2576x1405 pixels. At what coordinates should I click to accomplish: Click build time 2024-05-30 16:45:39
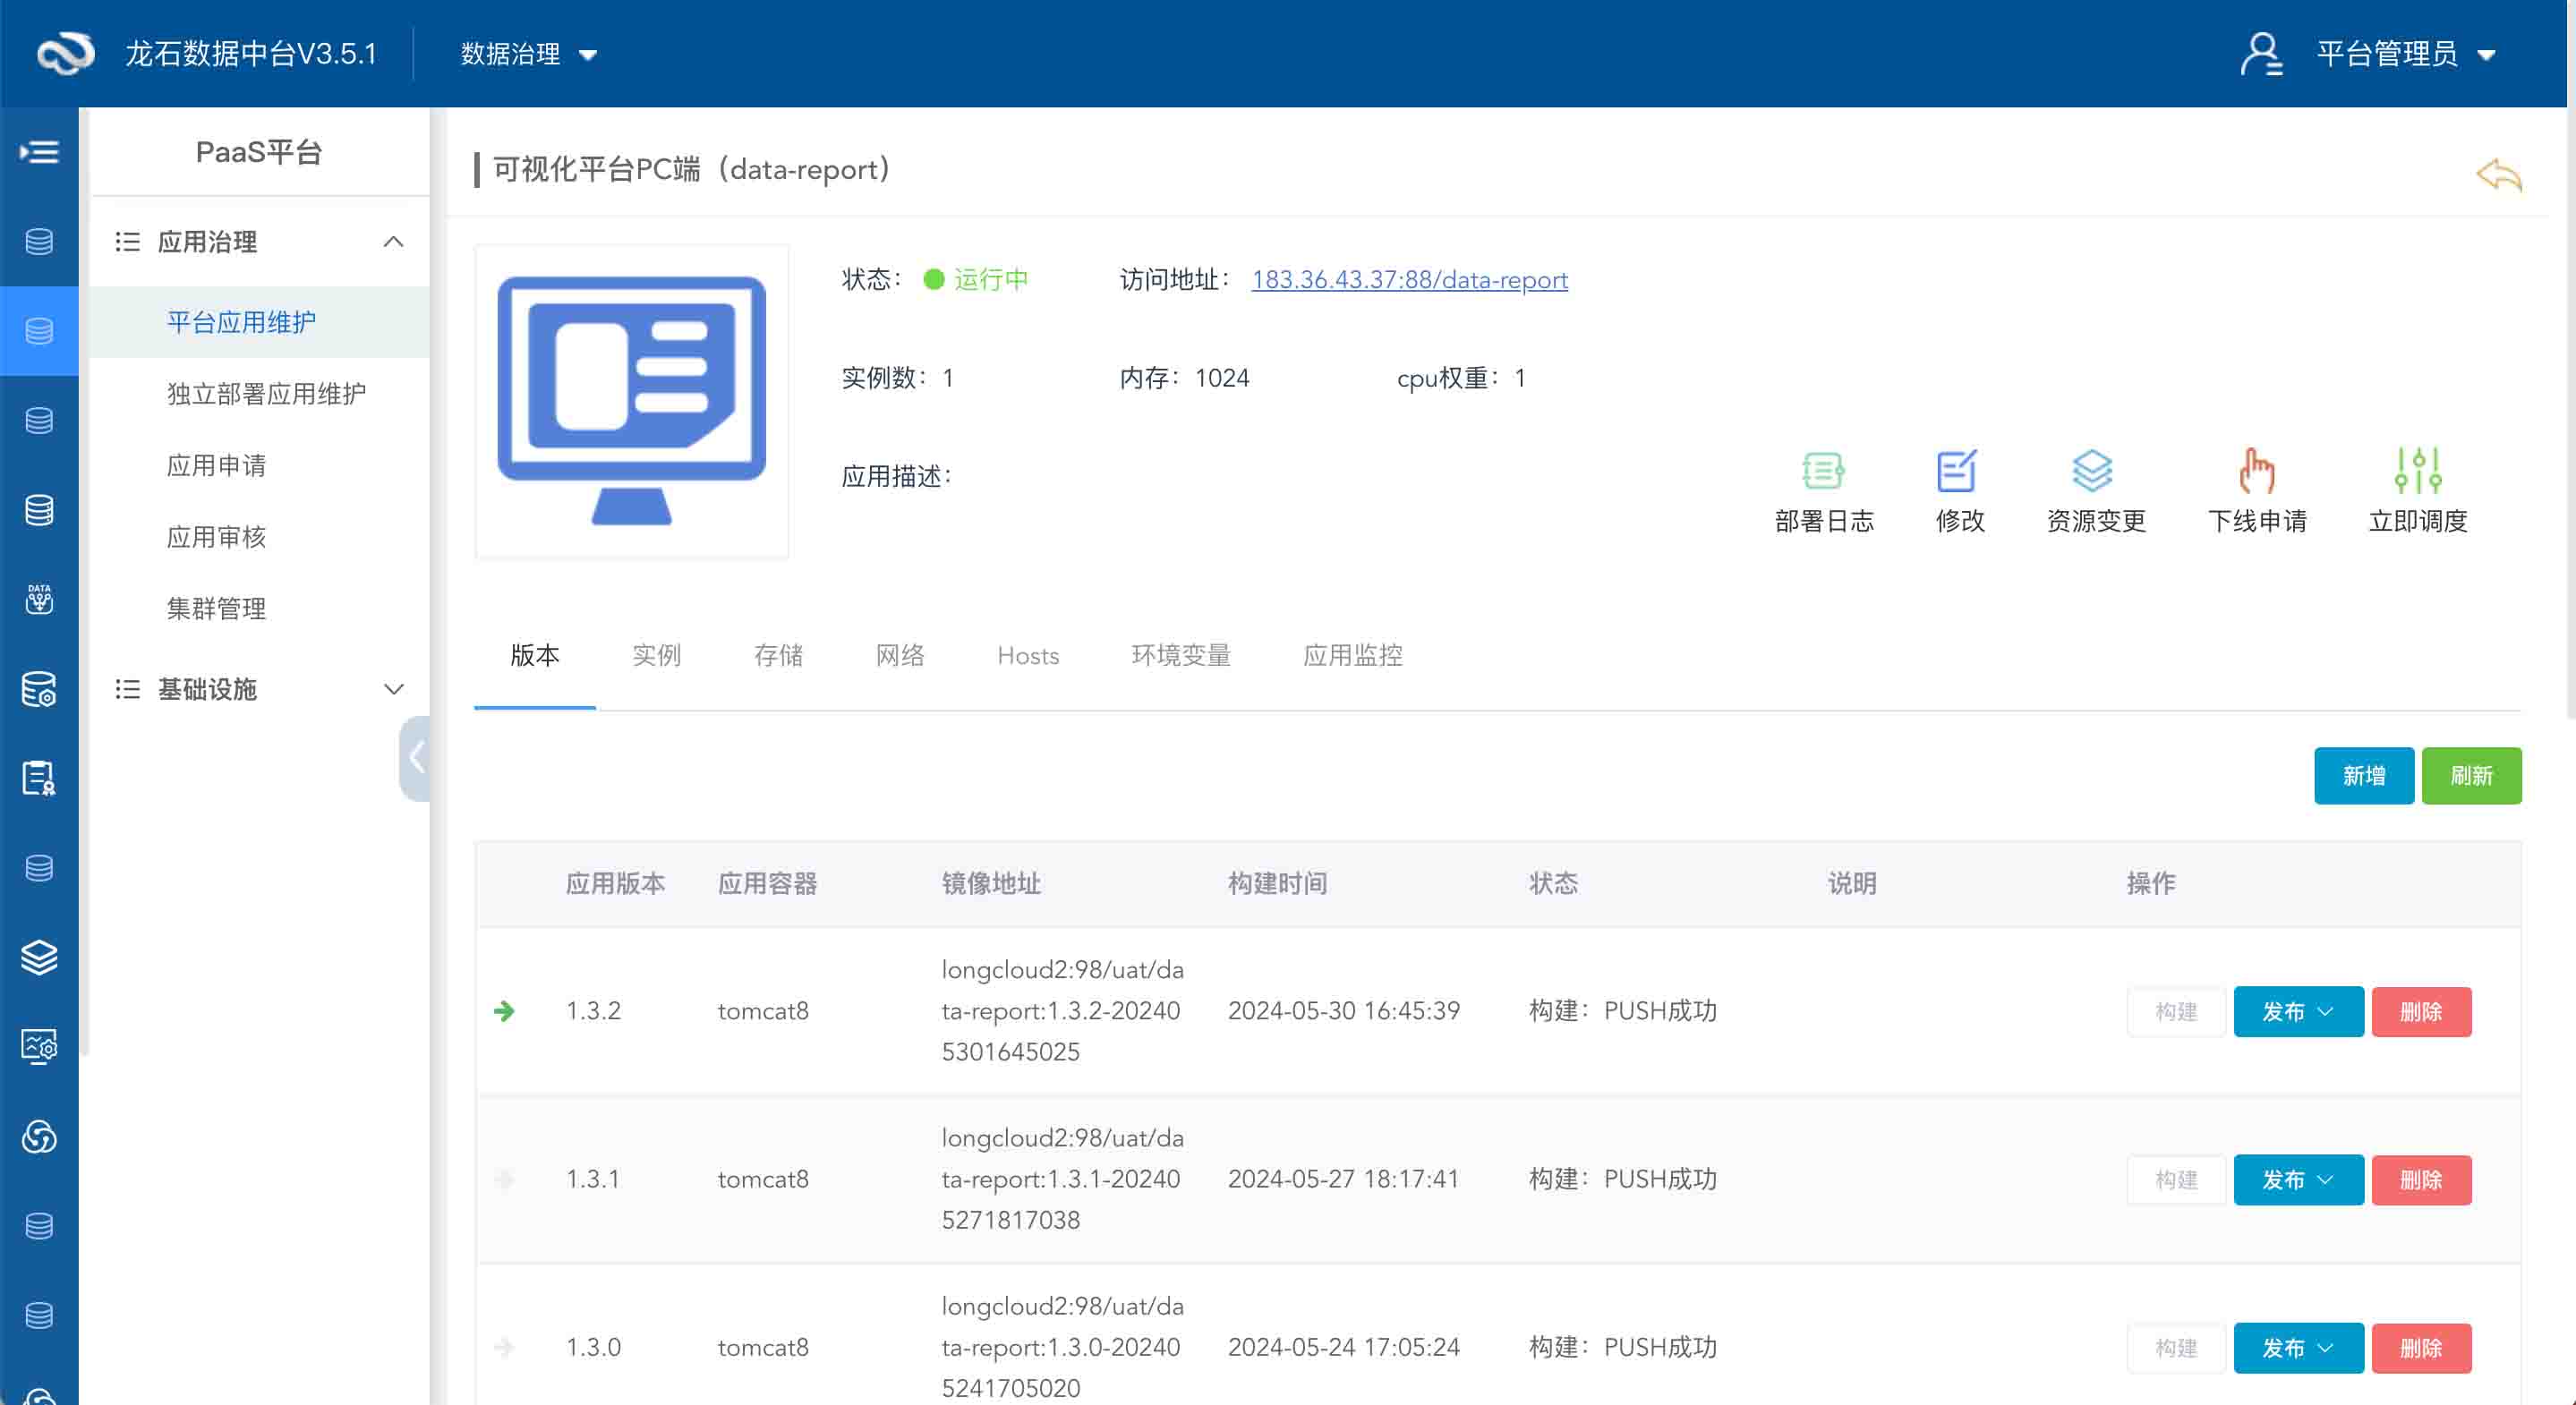(1343, 1011)
